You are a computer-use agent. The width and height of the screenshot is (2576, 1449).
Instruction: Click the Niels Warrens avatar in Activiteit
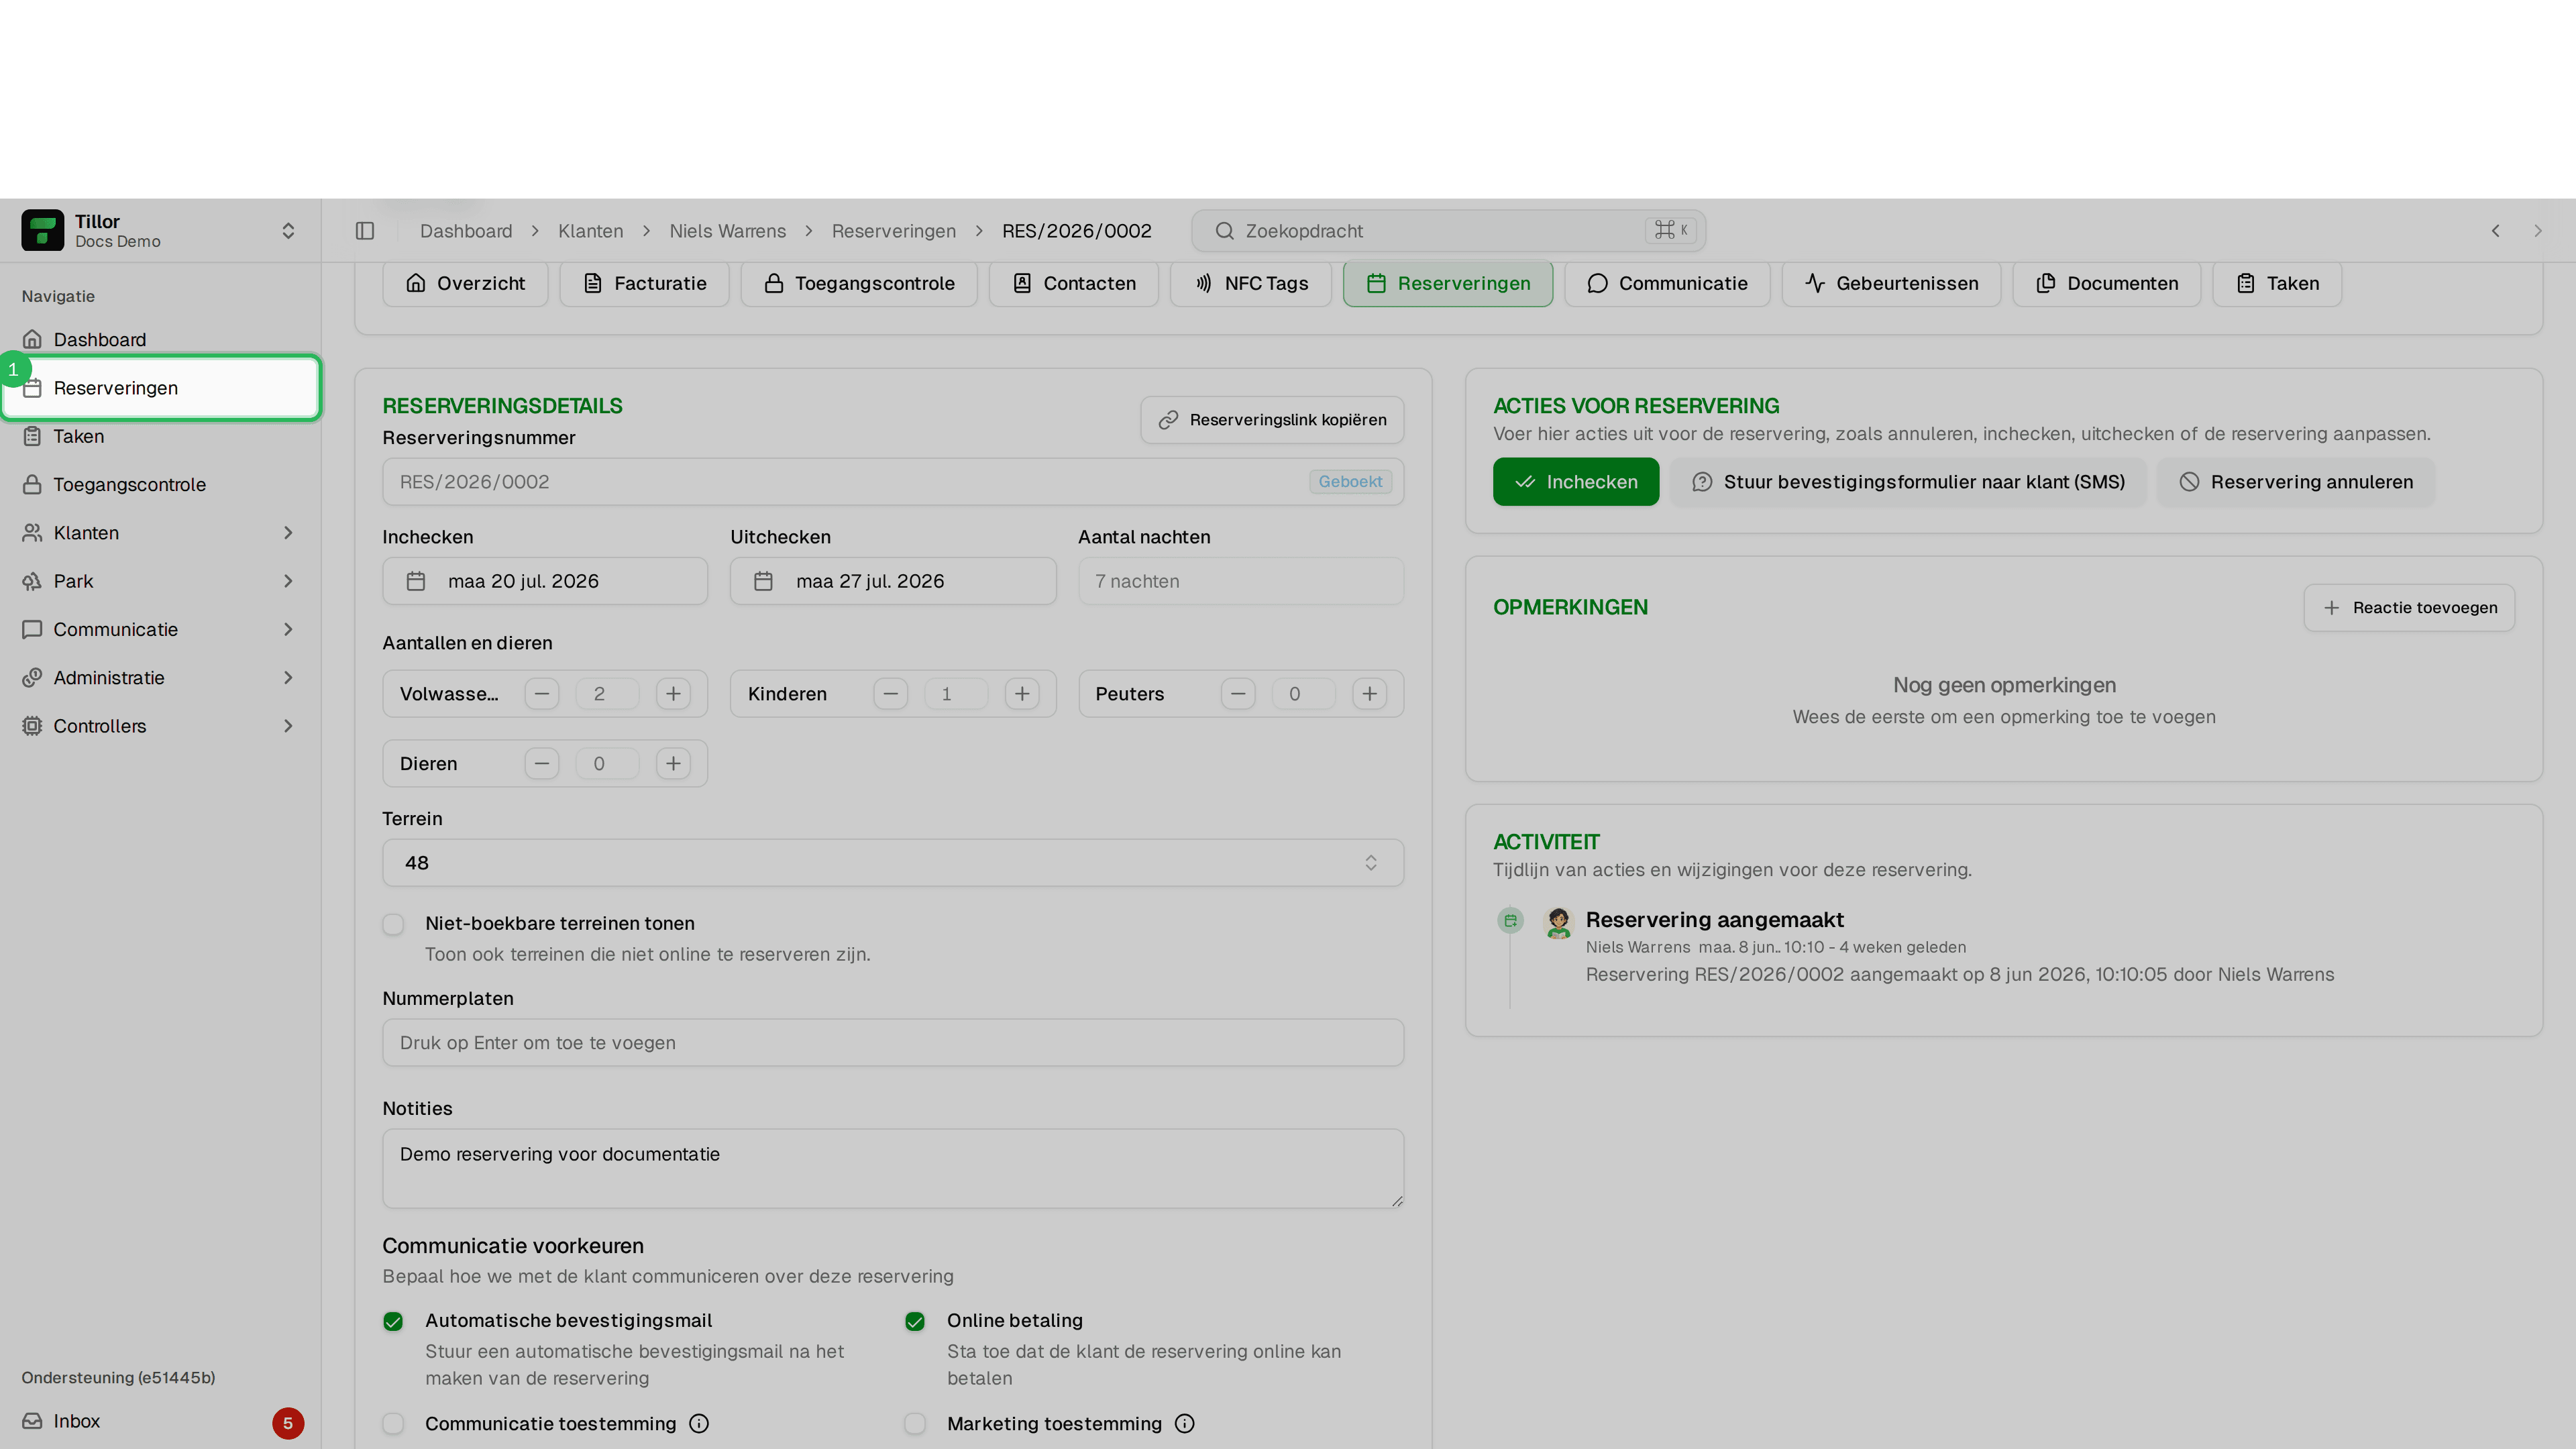pyautogui.click(x=1558, y=922)
